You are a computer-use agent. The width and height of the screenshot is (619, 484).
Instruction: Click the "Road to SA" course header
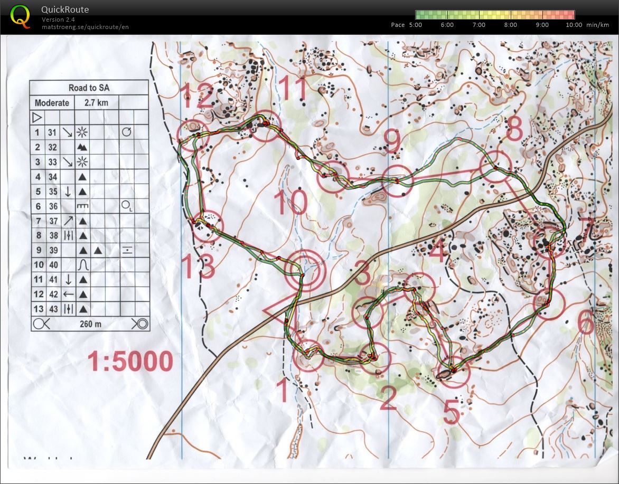pos(89,88)
